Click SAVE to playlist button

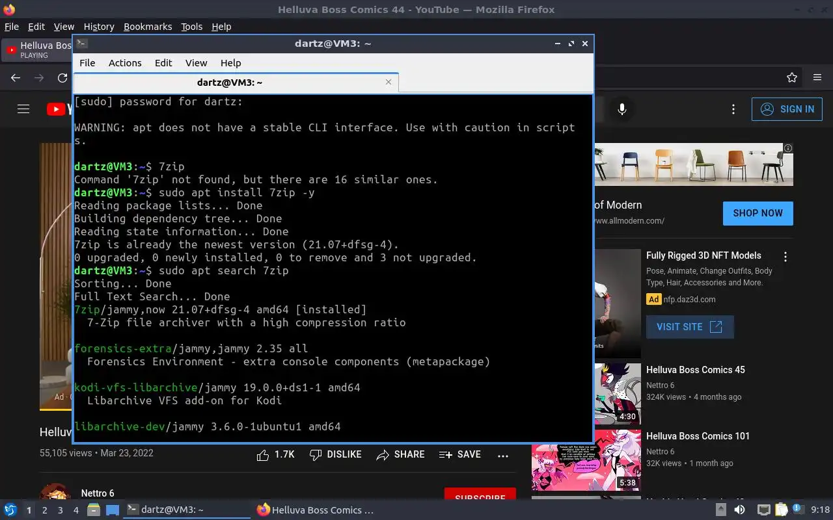pos(460,455)
